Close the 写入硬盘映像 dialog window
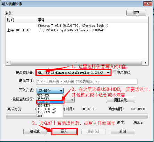154x142 pixels. [x=148, y=4]
